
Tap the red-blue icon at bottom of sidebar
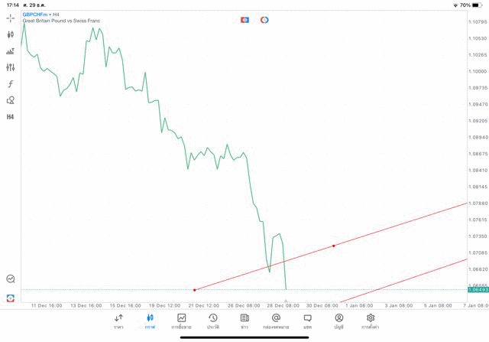[x=10, y=298]
